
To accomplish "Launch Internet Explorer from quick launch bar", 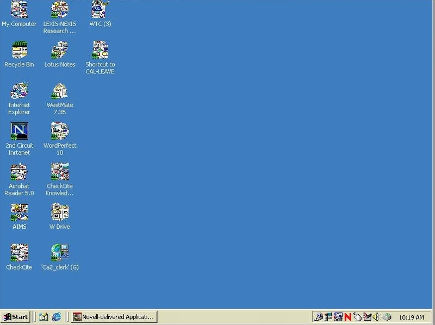I will pyautogui.click(x=57, y=317).
